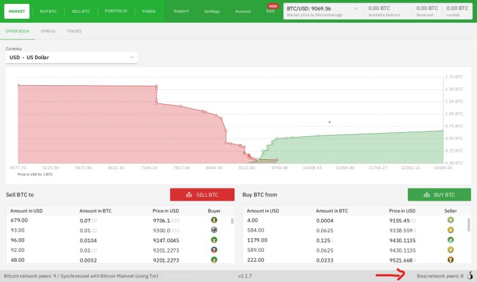Open the Portfolio section
Viewport: 477px width, 282px height.
click(x=116, y=11)
